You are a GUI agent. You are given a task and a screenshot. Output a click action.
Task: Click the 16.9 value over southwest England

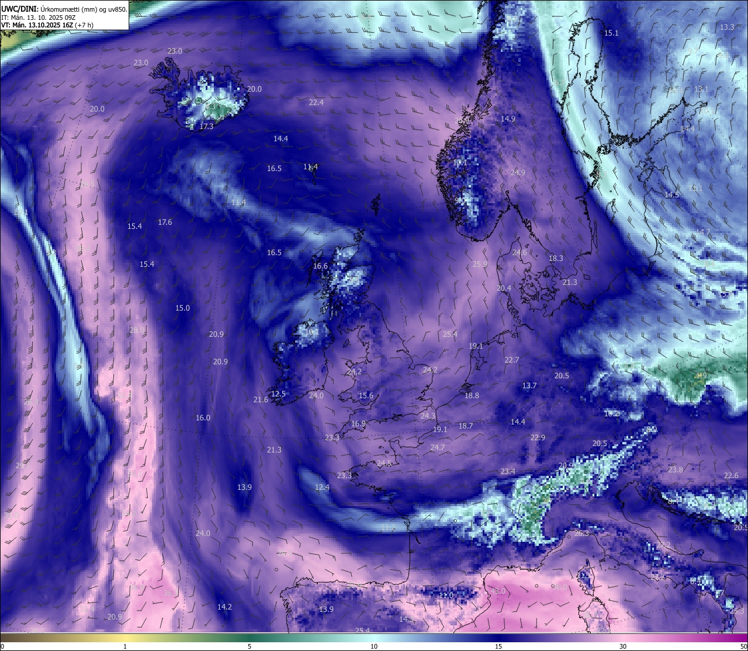pyautogui.click(x=358, y=424)
